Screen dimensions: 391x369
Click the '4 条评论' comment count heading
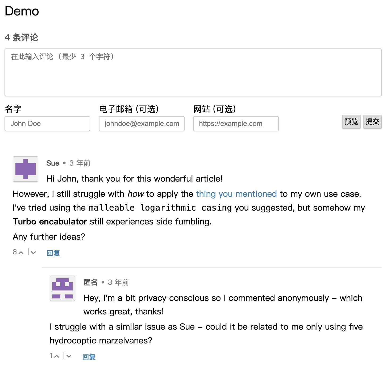pos(21,38)
